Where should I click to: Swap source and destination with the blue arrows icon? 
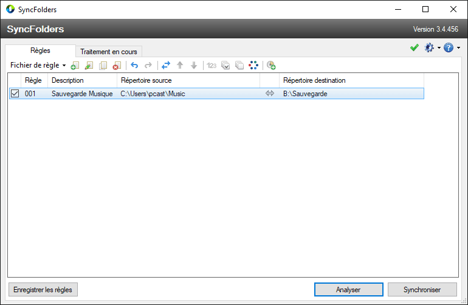click(x=166, y=65)
